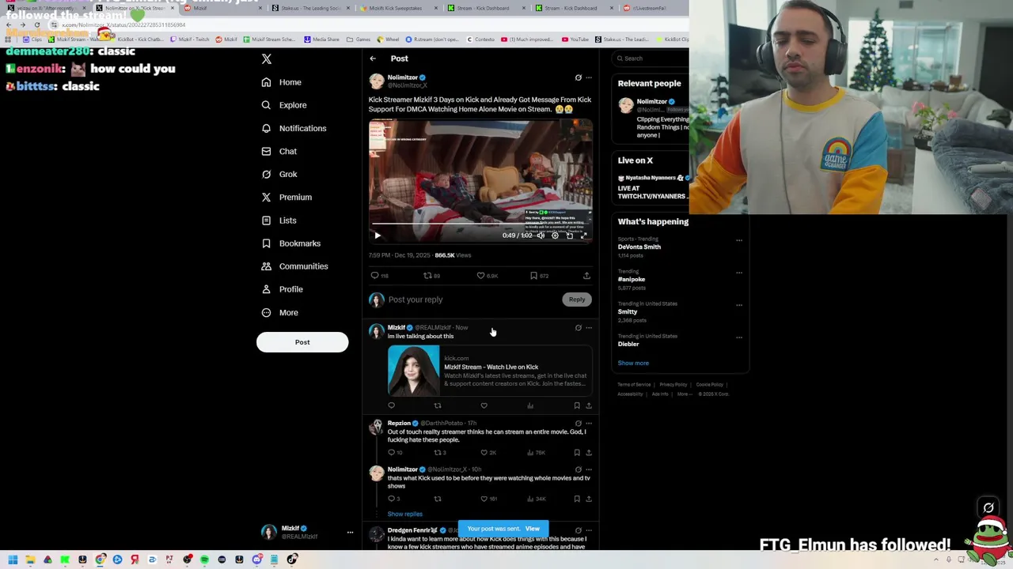Click View on post sent toast
Viewport: 1013px width, 569px height.
click(533, 529)
